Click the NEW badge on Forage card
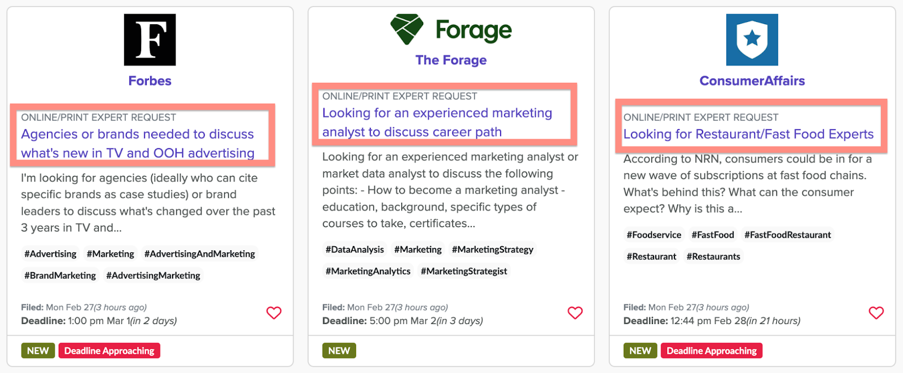The width and height of the screenshot is (903, 373). 339,350
